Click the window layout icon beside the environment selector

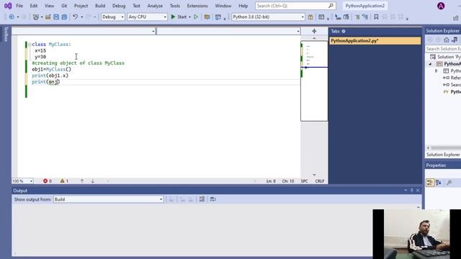coord(321,17)
